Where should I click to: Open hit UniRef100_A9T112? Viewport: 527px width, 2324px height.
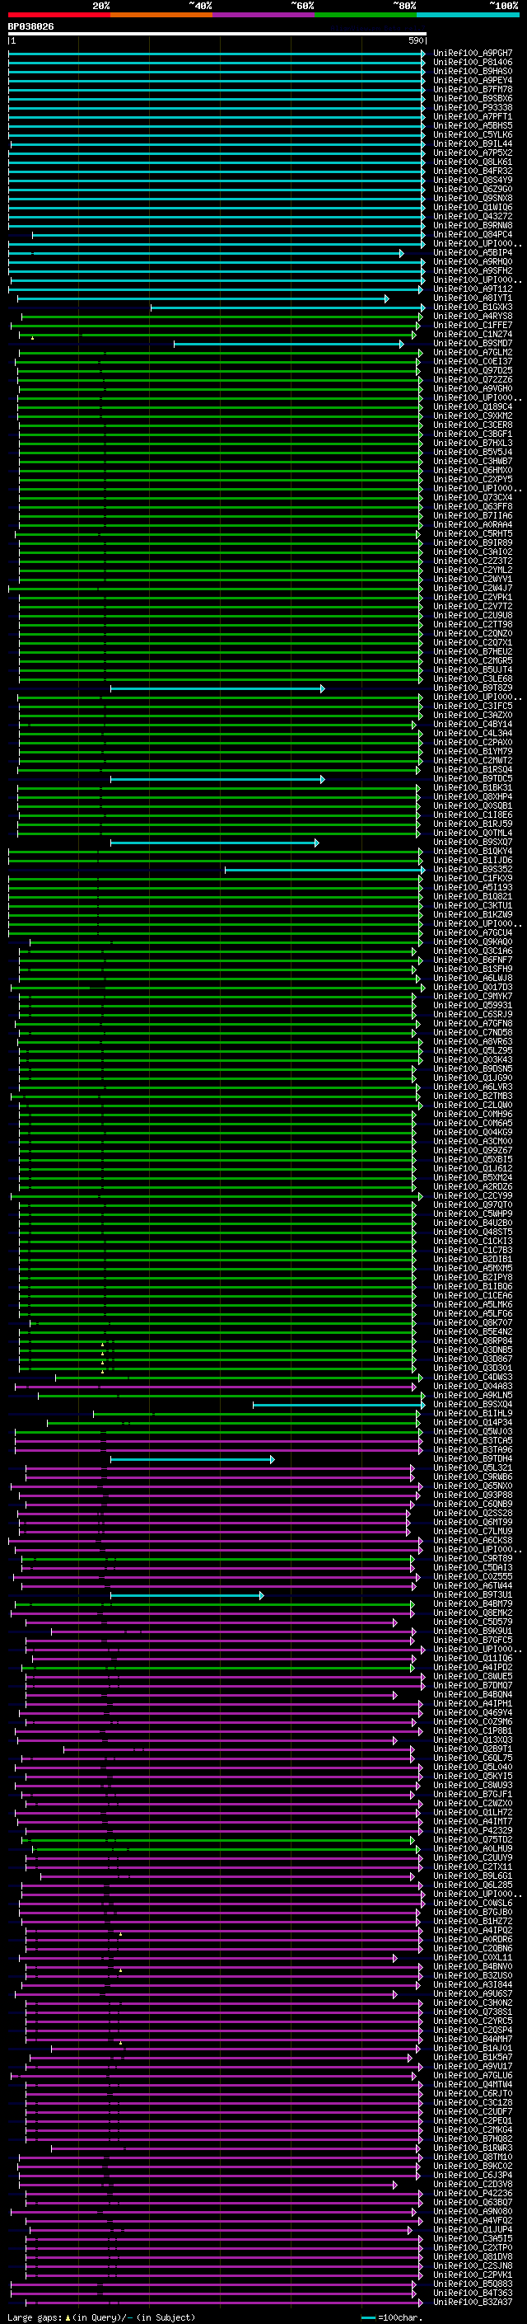coord(472,289)
